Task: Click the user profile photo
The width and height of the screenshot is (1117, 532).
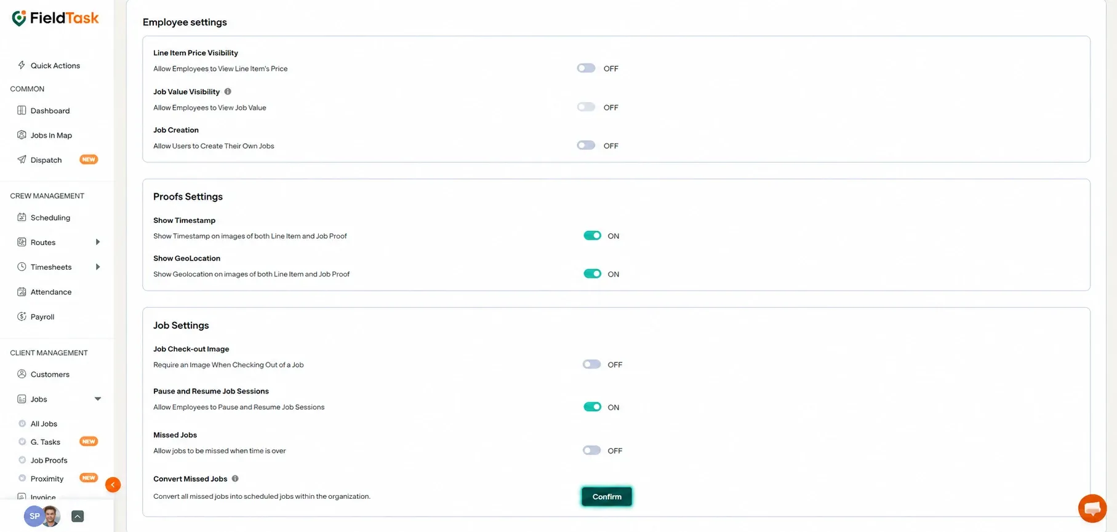Action: (51, 516)
